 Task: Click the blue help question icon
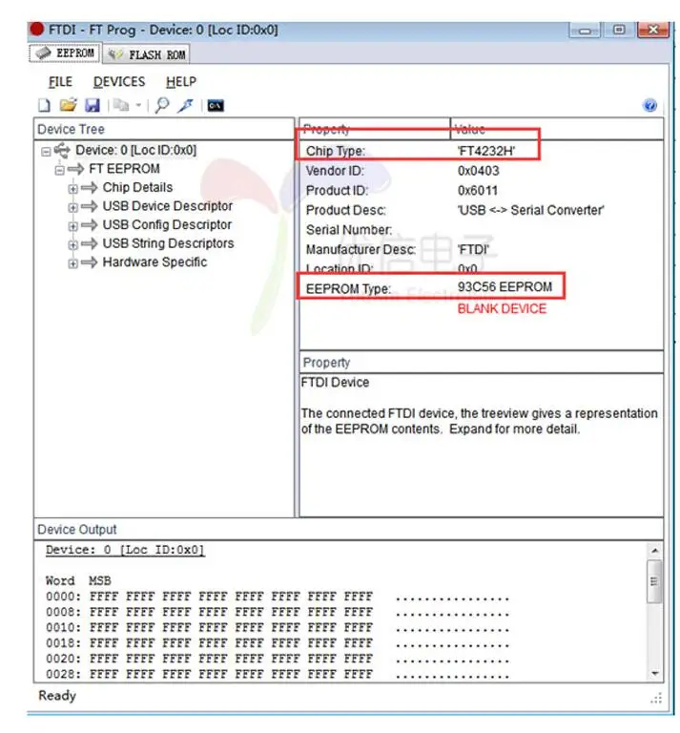pos(650,106)
